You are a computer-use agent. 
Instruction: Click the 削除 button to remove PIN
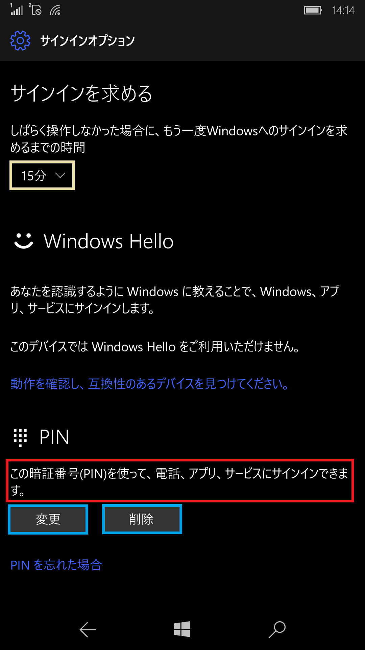(x=142, y=519)
